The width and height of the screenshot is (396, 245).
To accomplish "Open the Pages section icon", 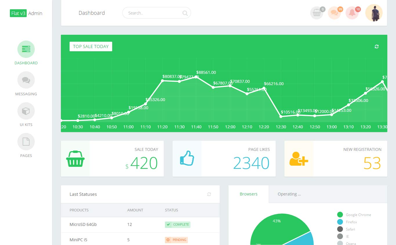I will (x=26, y=142).
